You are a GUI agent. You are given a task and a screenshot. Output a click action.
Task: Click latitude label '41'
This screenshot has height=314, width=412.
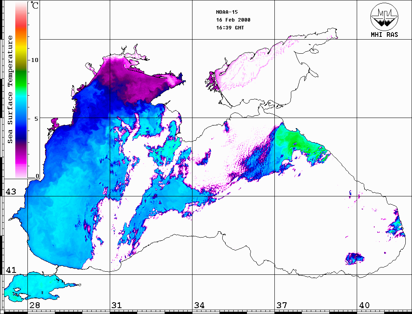pos(11,270)
